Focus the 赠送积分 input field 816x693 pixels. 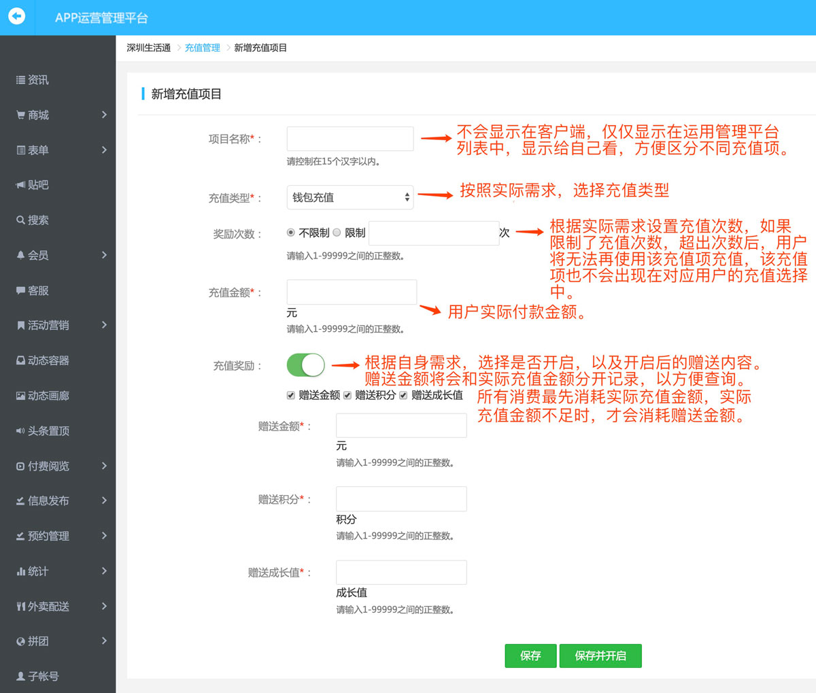[401, 498]
